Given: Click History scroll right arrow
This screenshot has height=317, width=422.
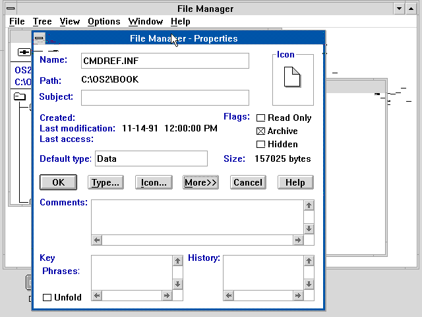Looking at the screenshot, I should pos(298,295).
